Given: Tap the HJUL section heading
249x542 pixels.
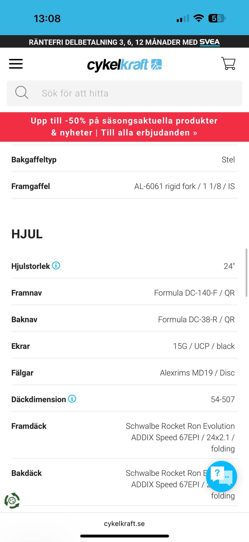Looking at the screenshot, I should pyautogui.click(x=27, y=234).
